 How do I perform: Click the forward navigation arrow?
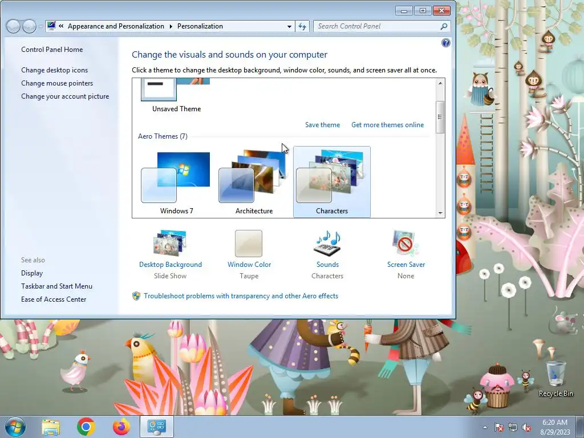tap(29, 26)
